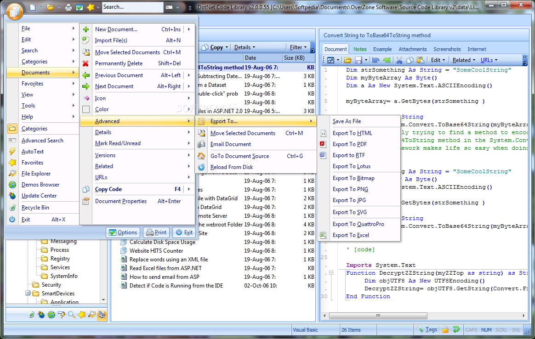Open the Tools submenu in main menu
Viewport: 535px width, 339px height.
click(x=43, y=106)
